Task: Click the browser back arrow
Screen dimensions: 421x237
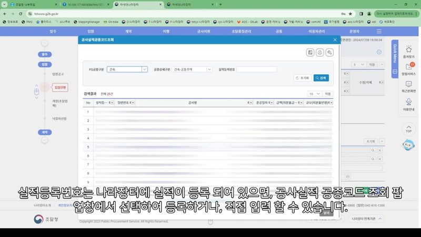Action: 5,14
